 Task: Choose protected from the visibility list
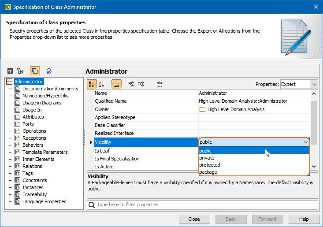click(x=210, y=165)
